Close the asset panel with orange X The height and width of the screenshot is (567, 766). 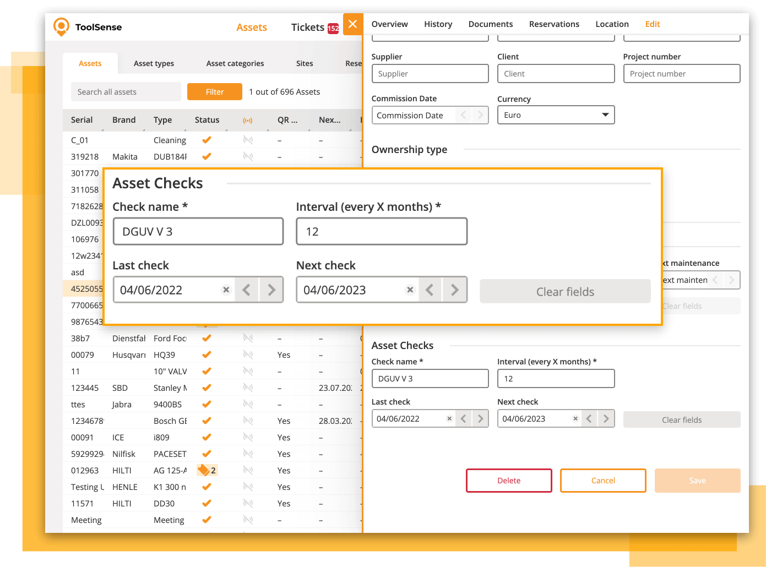353,24
